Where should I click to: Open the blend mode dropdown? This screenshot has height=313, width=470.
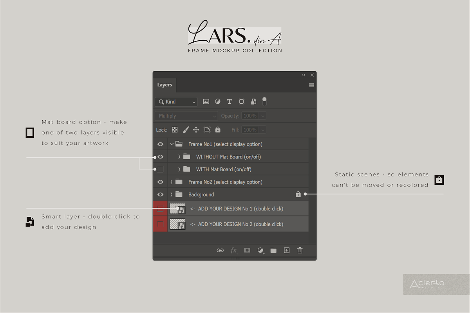coord(186,115)
